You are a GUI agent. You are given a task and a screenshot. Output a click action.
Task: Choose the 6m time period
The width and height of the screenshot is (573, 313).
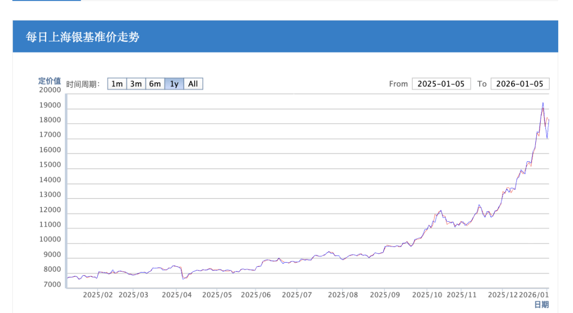pos(155,84)
